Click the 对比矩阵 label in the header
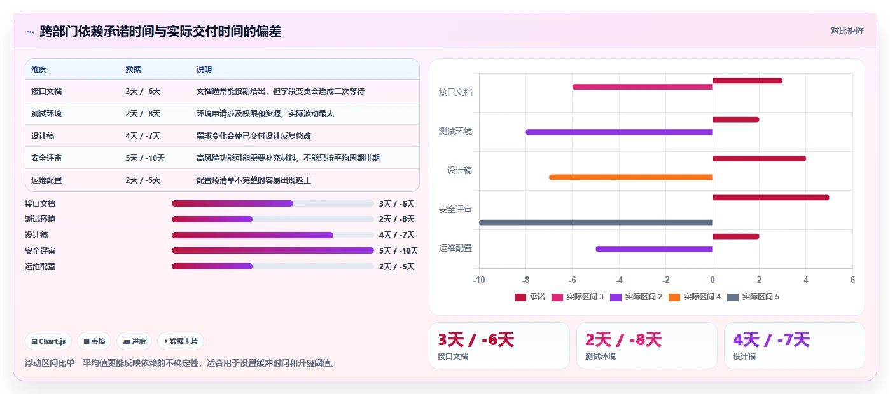 pyautogui.click(x=847, y=31)
